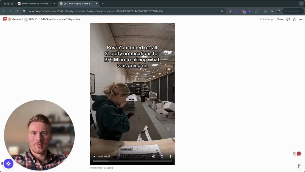Click the Notion help icon at bottom right
The width and height of the screenshot is (305, 172).
(x=299, y=166)
